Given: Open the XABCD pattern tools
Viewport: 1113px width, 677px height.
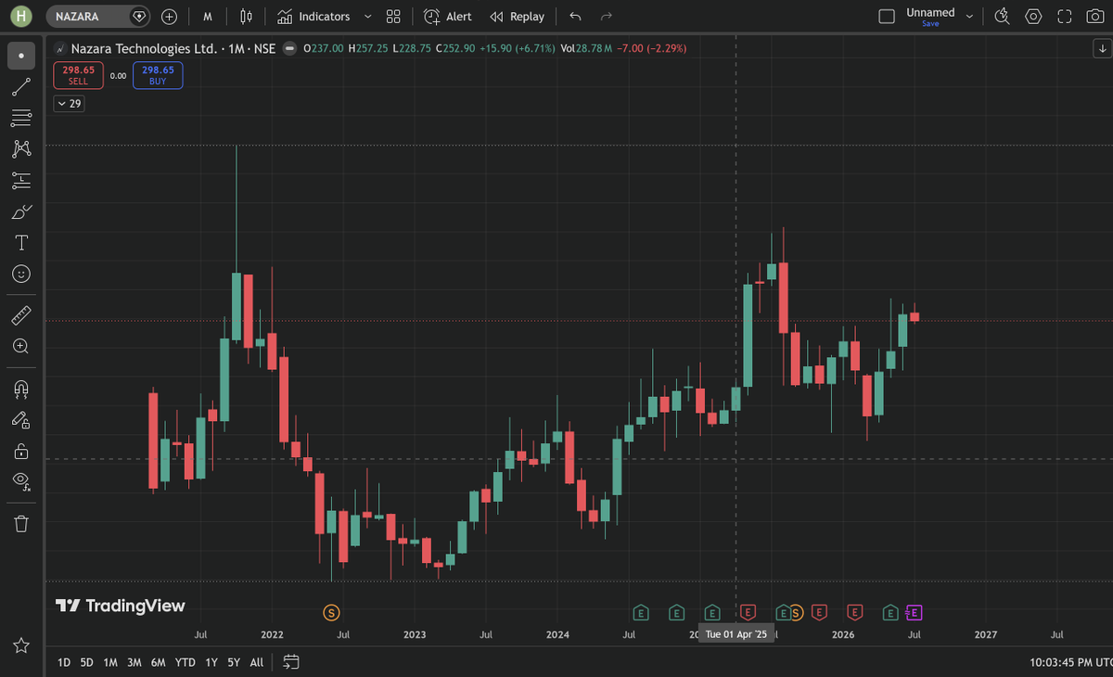Looking at the screenshot, I should [x=21, y=148].
